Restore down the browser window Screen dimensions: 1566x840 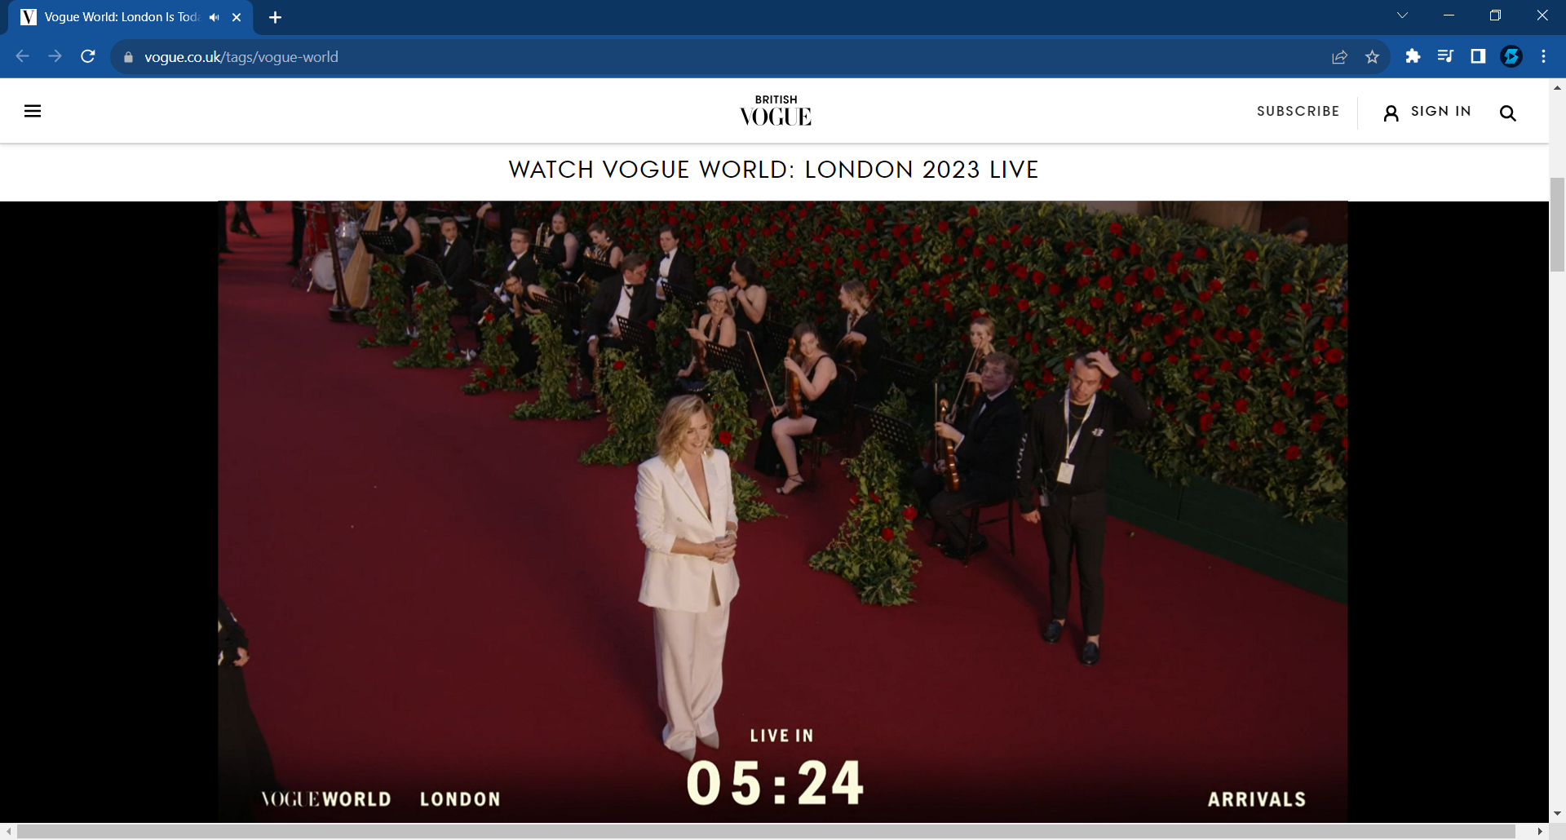point(1495,15)
